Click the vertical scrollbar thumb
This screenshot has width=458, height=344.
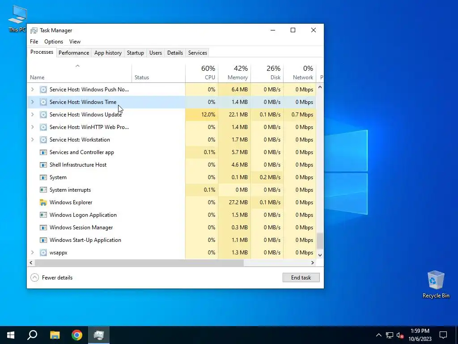pyautogui.click(x=320, y=241)
